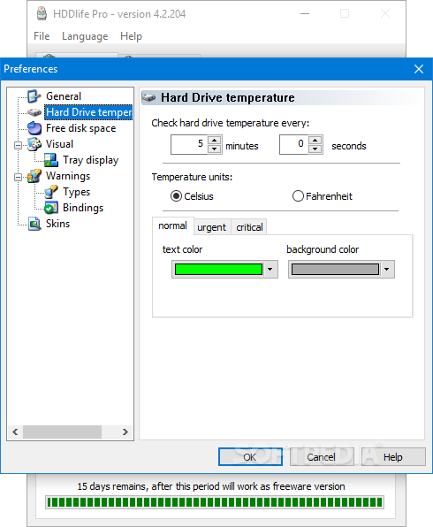Image resolution: width=433 pixels, height=527 pixels.
Task: Open the Language menu
Action: [85, 36]
